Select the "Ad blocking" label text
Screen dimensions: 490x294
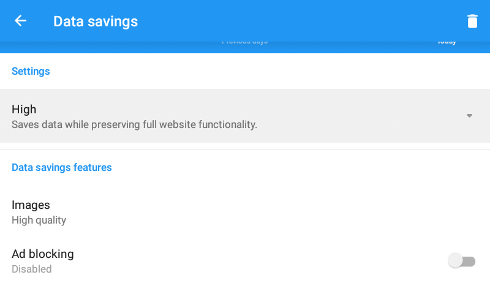click(x=43, y=254)
